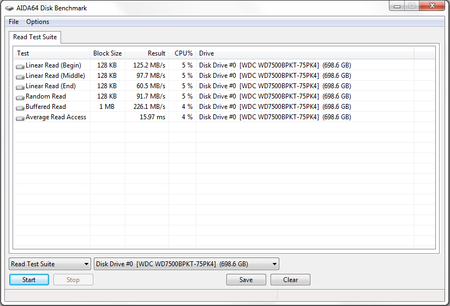This screenshot has width=450, height=306.
Task: Sort by the Drive column header
Action: click(305, 53)
